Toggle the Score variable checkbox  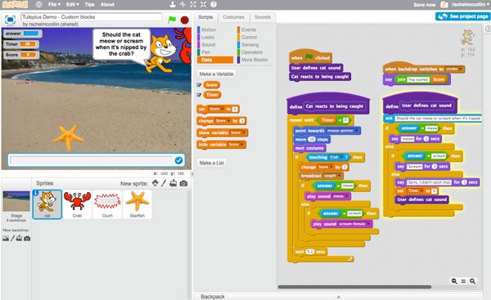(199, 85)
